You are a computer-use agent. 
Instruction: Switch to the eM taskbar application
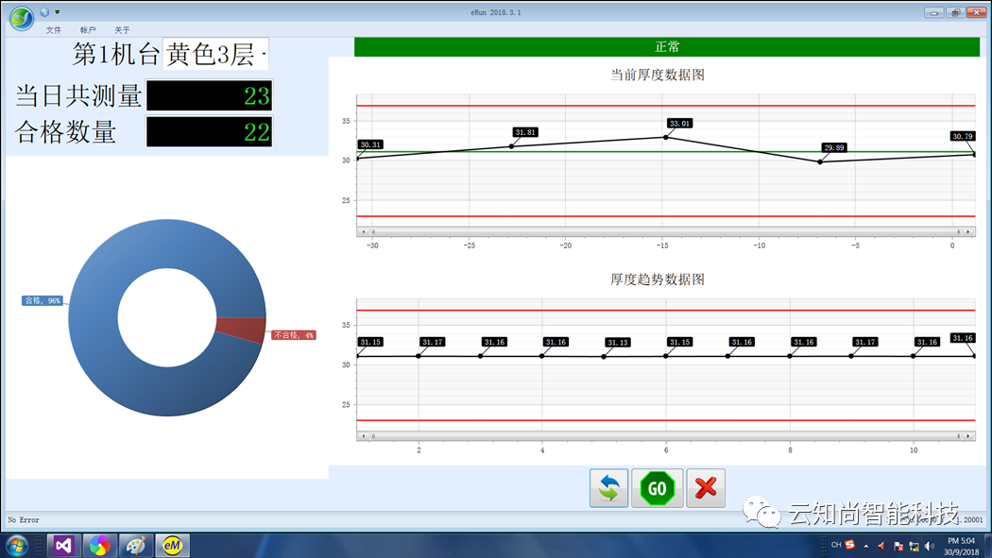pos(172,545)
